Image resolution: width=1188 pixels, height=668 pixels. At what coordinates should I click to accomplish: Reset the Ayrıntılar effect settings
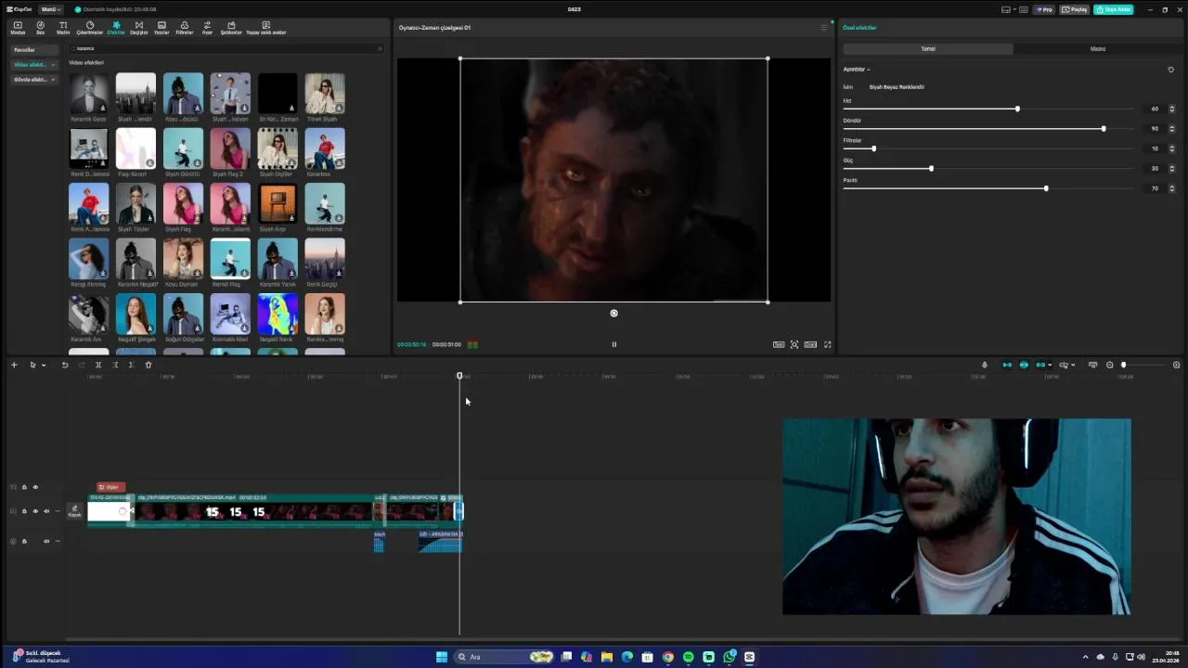click(x=1170, y=70)
